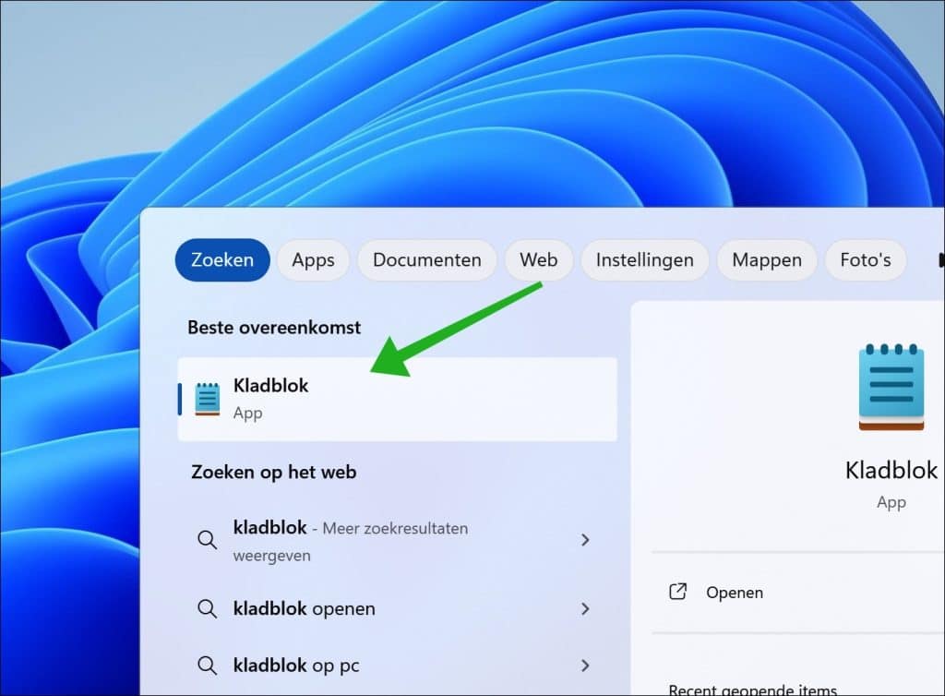Viewport: 945px width, 696px height.
Task: Click the Kladblok title in preview pane
Action: pos(891,470)
